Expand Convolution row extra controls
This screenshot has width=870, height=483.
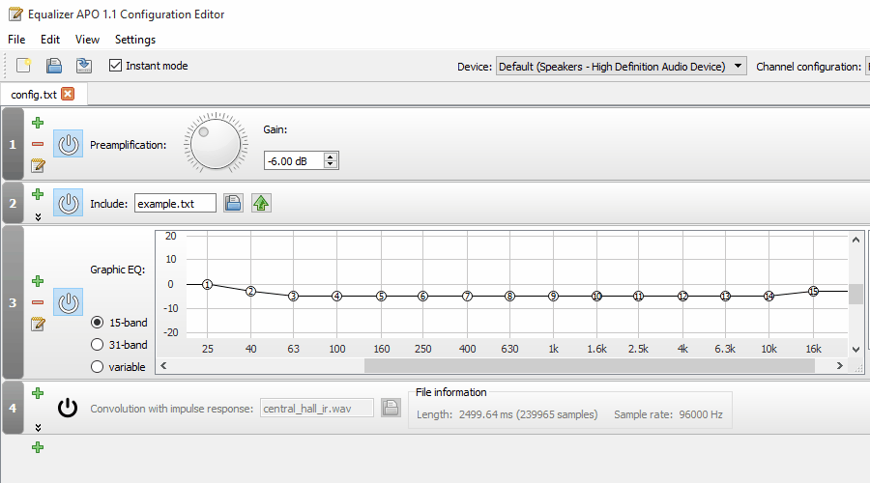(38, 428)
